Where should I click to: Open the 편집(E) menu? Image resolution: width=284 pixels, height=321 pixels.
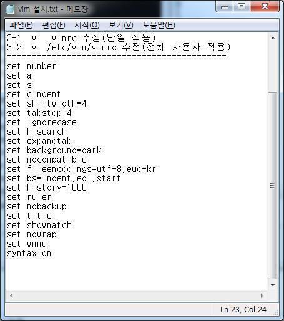[x=54, y=25]
